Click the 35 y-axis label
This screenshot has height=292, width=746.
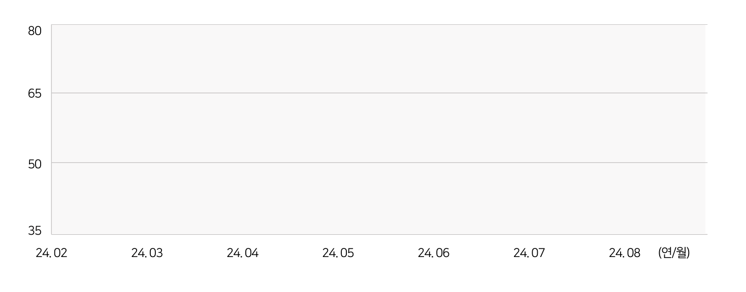point(35,231)
